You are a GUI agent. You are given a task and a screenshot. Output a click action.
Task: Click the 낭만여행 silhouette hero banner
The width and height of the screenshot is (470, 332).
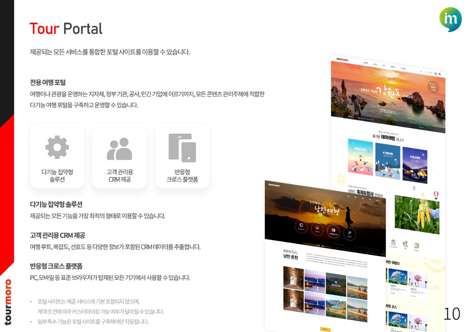[x=325, y=218]
